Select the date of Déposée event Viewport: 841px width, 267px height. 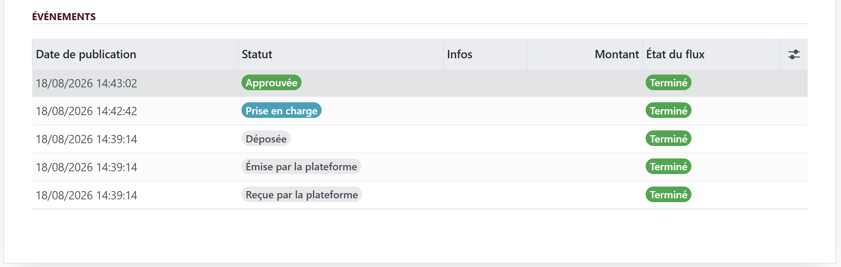point(86,139)
